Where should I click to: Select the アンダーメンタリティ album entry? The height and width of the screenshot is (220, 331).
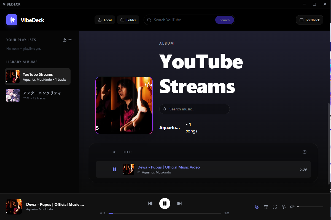coord(38,95)
